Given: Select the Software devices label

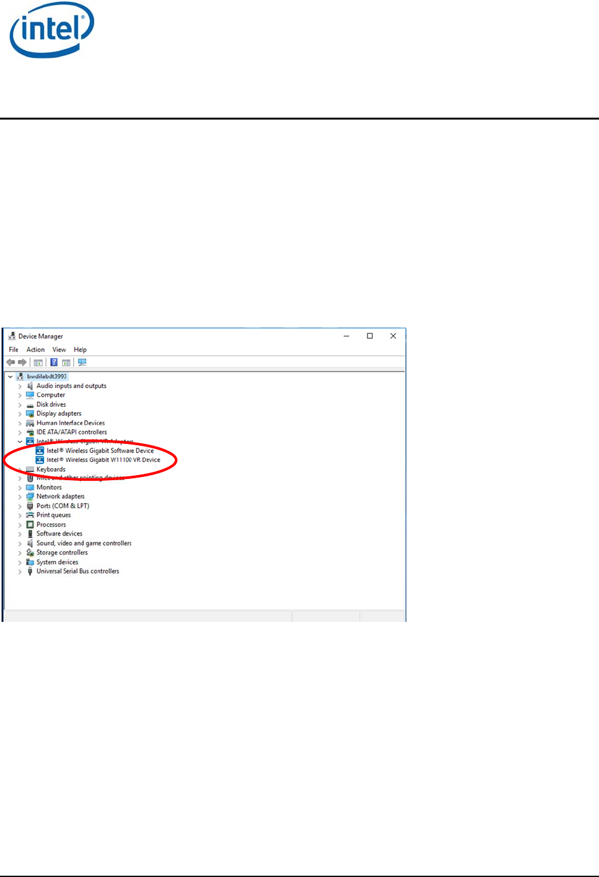Looking at the screenshot, I should point(59,534).
